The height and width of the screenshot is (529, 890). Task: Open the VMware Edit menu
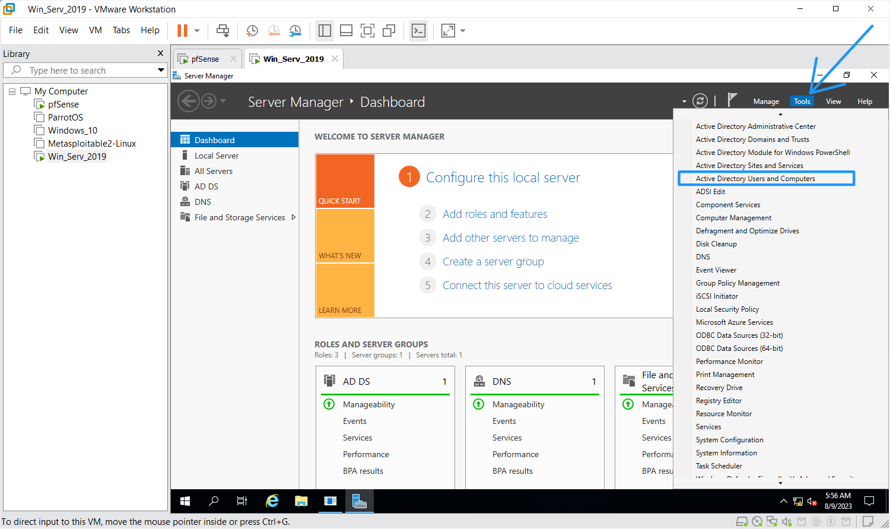[41, 30]
